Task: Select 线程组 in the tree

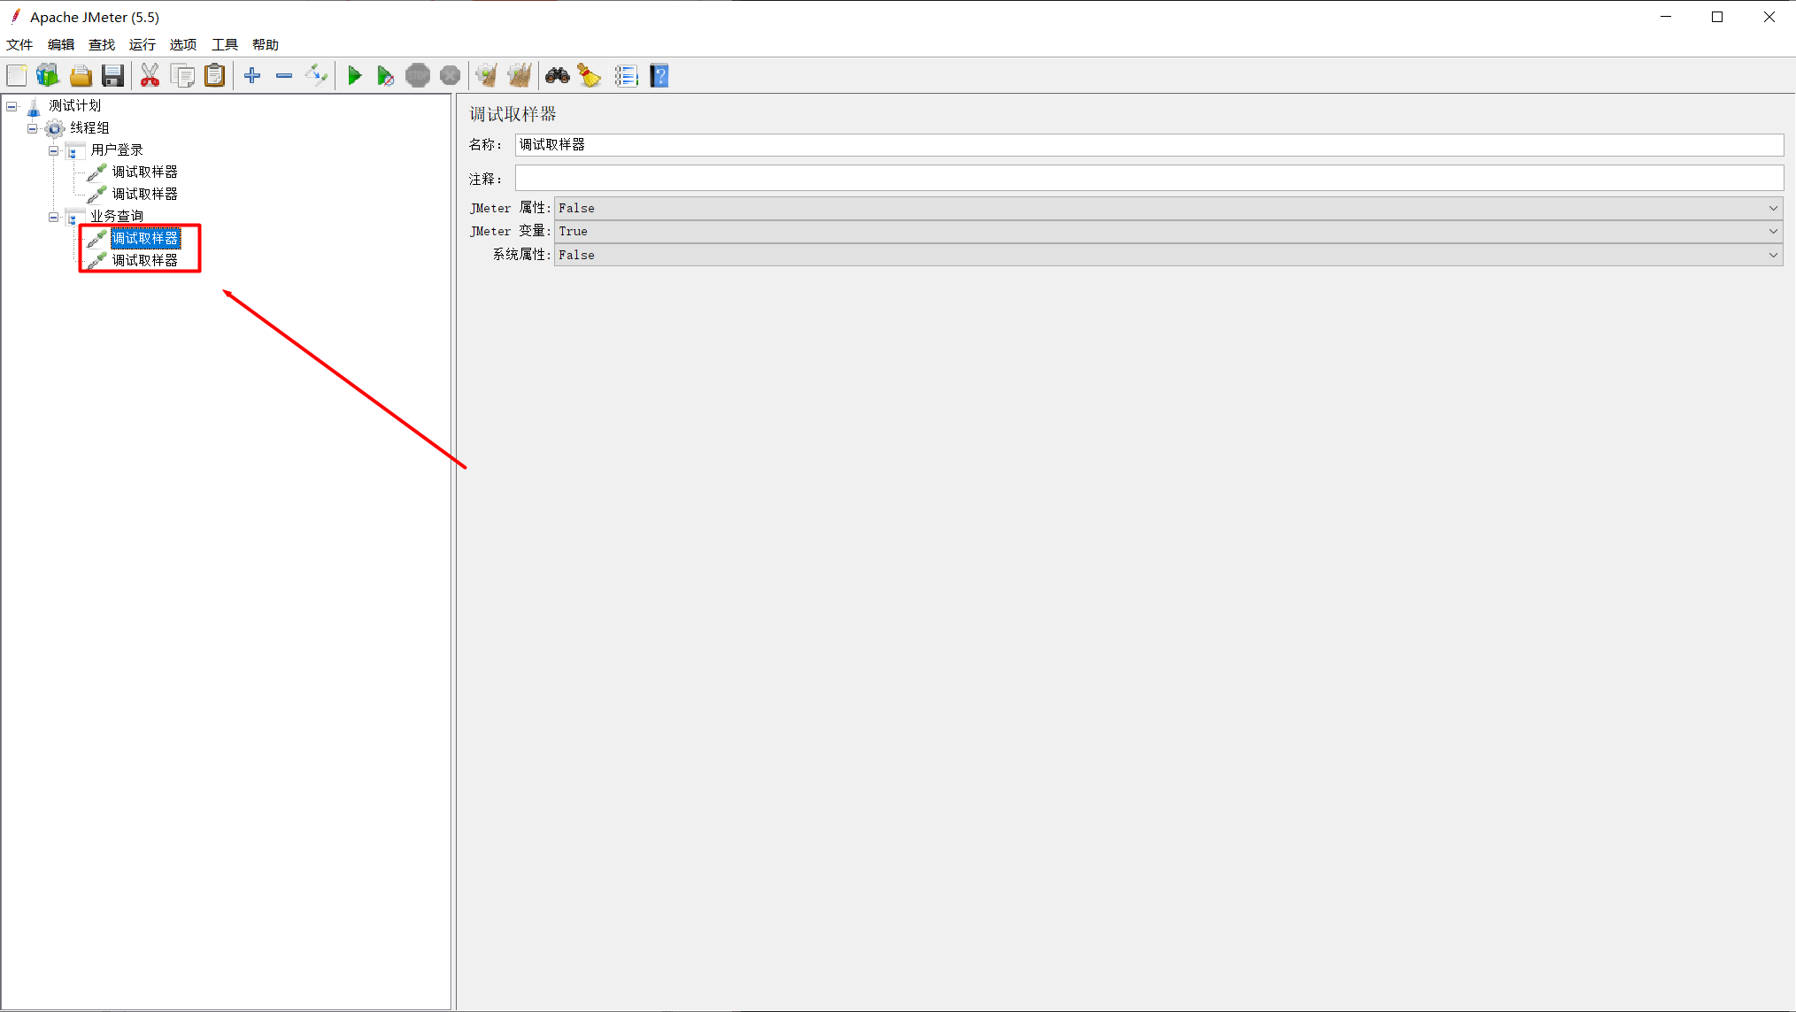Action: tap(89, 127)
